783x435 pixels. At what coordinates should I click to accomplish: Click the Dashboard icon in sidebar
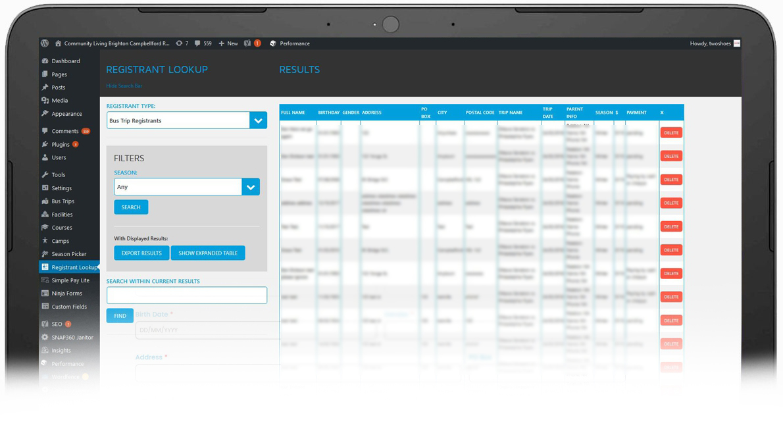(45, 61)
